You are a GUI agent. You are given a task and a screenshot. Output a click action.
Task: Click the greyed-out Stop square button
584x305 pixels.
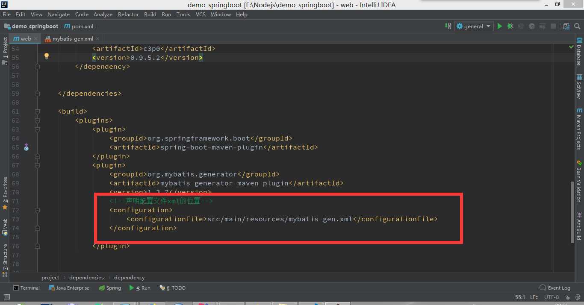click(x=553, y=26)
